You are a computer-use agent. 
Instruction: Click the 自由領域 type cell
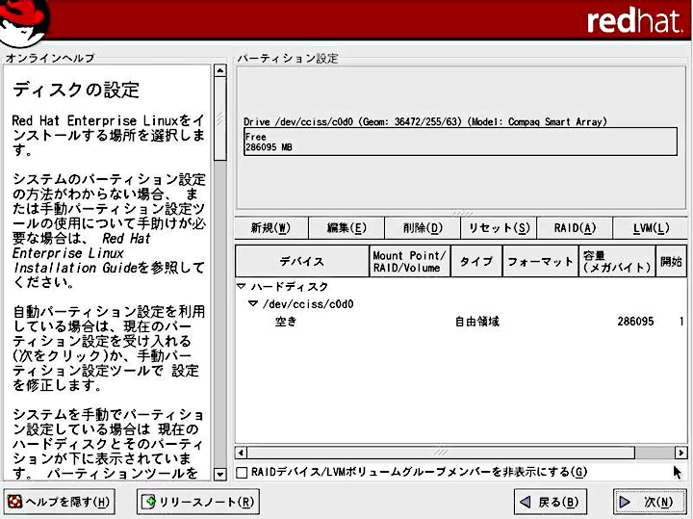coord(477,322)
